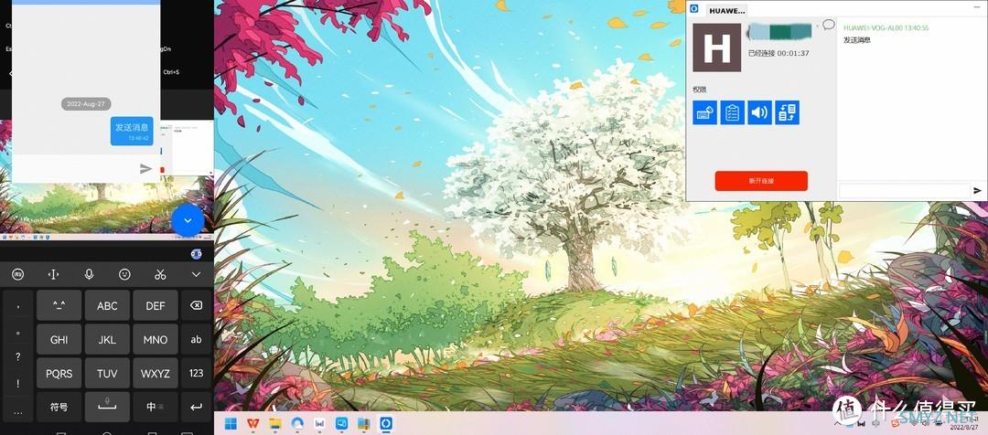
Task: Tap the blue down-chevron floating button
Action: click(x=188, y=221)
